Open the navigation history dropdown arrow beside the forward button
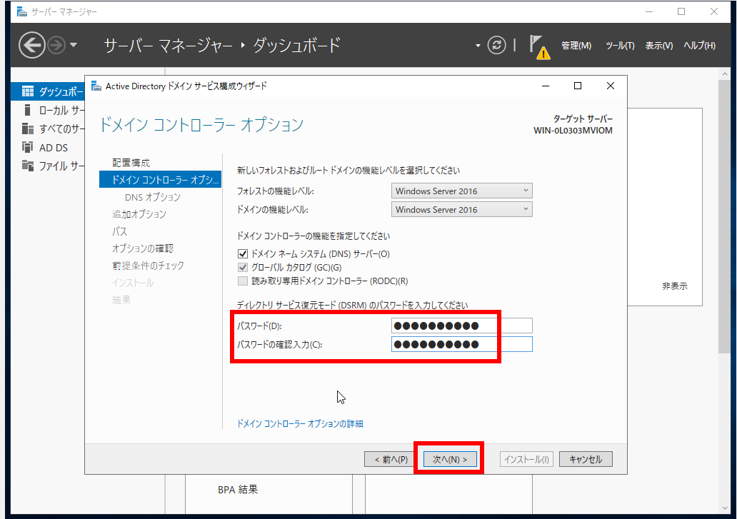 click(74, 46)
